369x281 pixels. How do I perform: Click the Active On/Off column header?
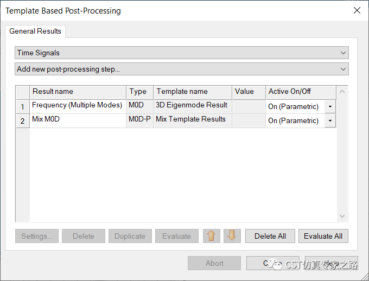click(x=300, y=92)
